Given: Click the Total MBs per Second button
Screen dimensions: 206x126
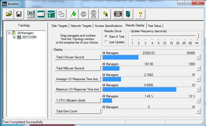Looking at the screenshot, I should pyautogui.click(x=78, y=68).
